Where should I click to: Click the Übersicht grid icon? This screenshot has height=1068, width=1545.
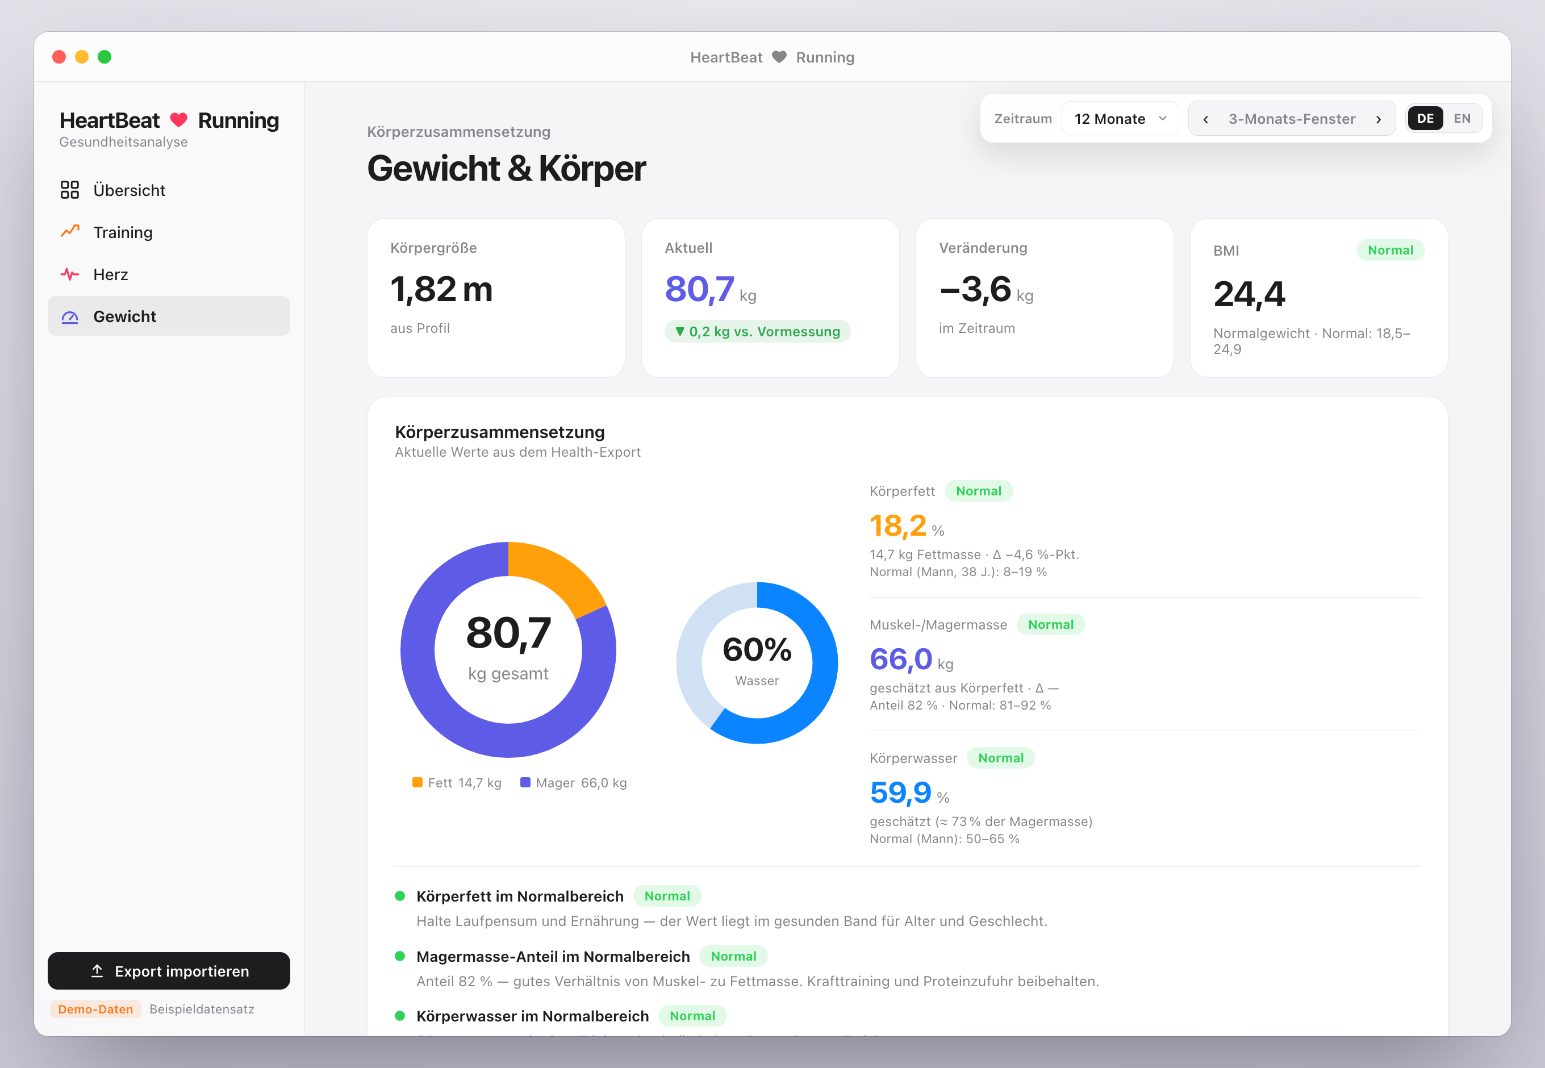point(70,190)
